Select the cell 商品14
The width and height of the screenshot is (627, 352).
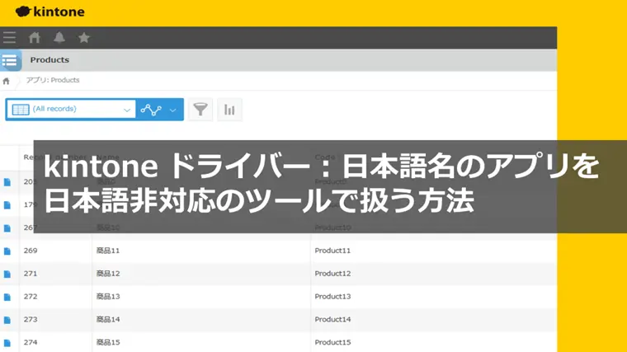point(108,319)
